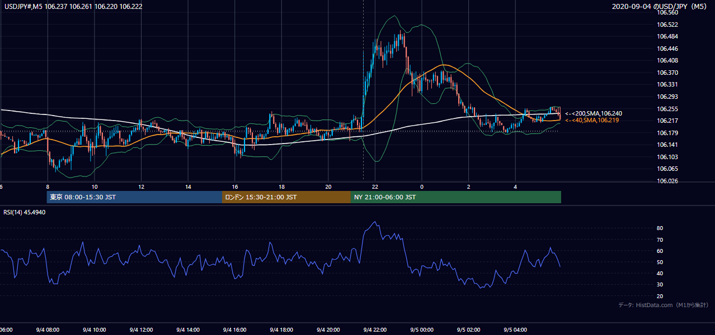Click hour tick 10 under price chart
The height and width of the screenshot is (335, 715).
(95, 186)
